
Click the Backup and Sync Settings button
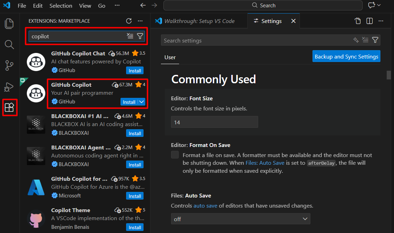(x=346, y=56)
